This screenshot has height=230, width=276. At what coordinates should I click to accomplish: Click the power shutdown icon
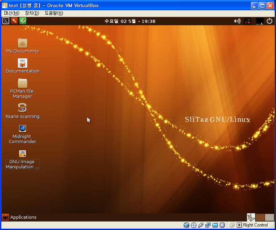[269, 21]
